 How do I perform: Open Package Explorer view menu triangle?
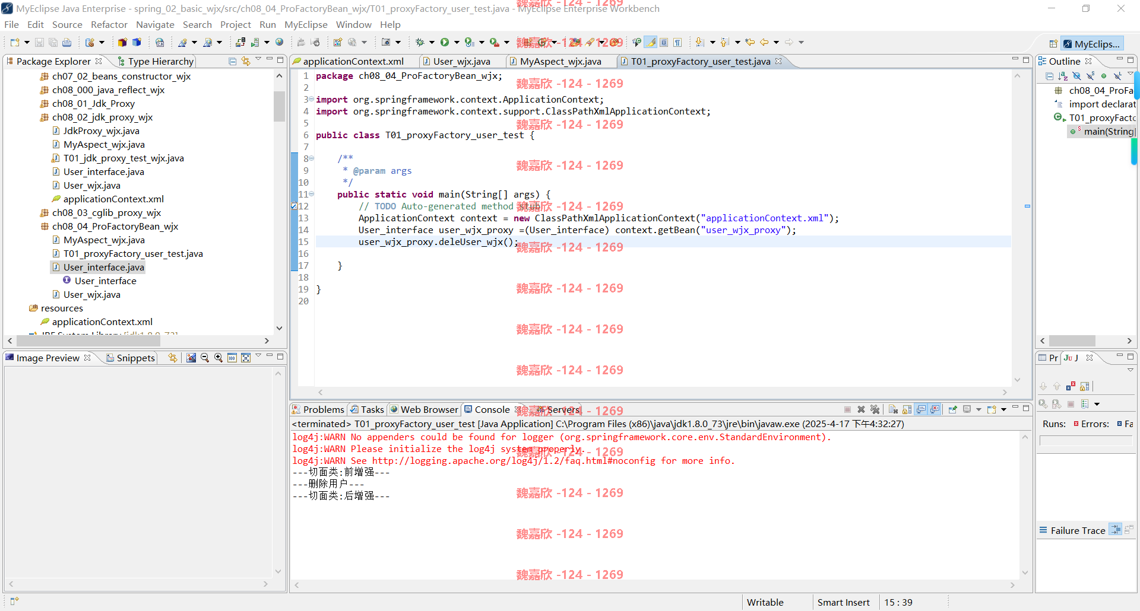pos(258,60)
